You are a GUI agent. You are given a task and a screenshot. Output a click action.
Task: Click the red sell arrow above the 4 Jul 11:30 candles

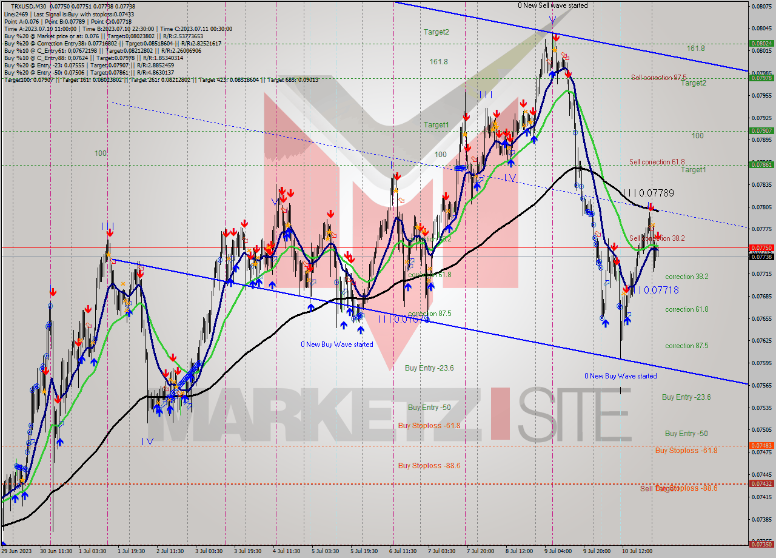(281, 192)
